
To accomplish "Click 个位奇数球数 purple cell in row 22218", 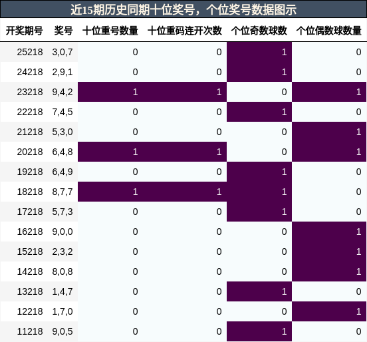I will (x=259, y=112).
